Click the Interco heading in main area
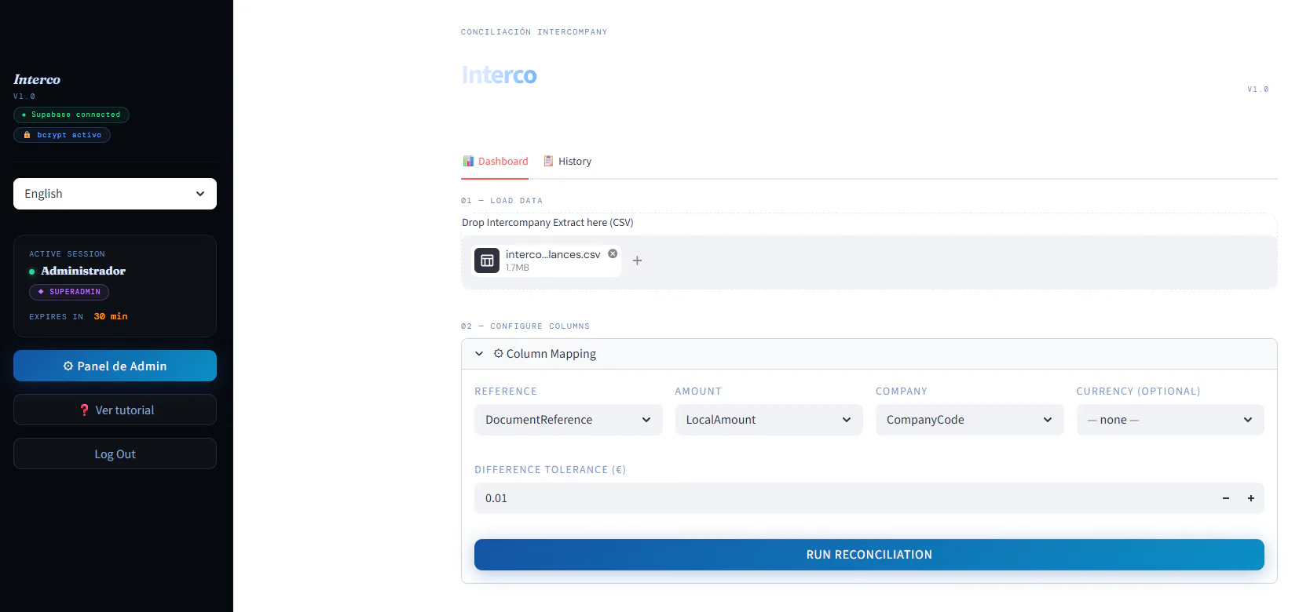 coord(499,75)
